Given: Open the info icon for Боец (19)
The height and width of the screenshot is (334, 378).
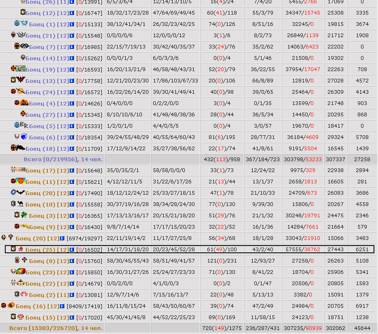Looking at the screenshot, I should click(72, 69).
